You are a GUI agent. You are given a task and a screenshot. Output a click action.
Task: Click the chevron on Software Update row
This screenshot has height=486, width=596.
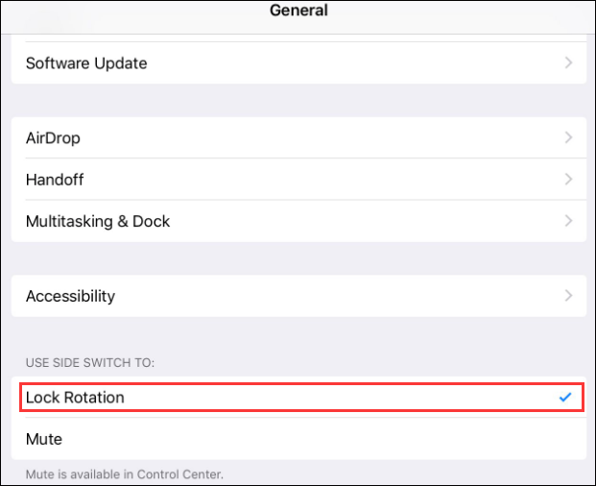pyautogui.click(x=568, y=63)
